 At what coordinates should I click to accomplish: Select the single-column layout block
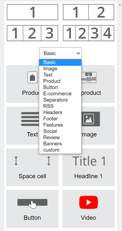pos(32,12)
